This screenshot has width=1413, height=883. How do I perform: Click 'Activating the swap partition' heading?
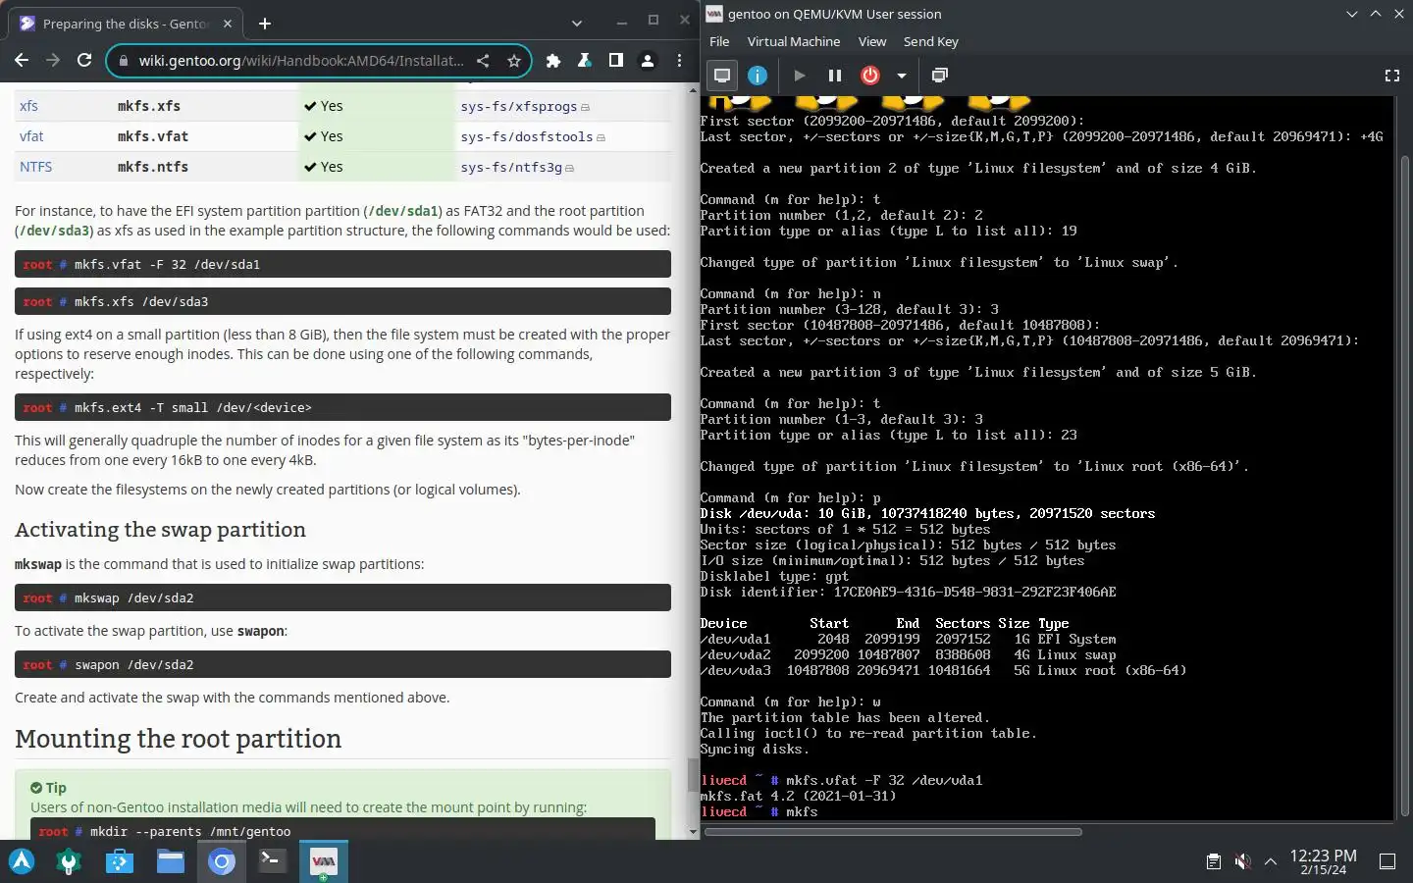click(160, 530)
